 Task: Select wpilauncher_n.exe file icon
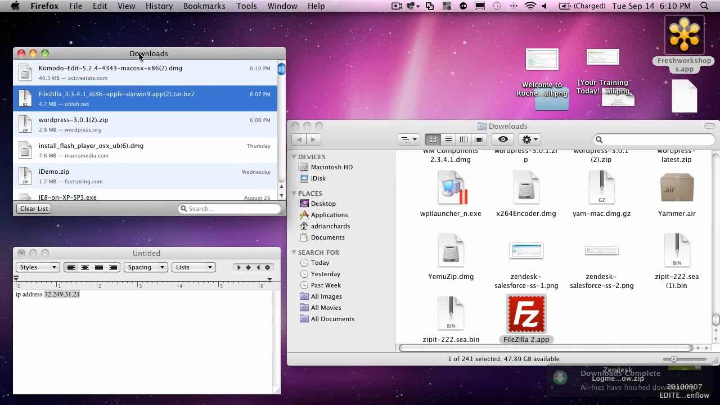(451, 188)
